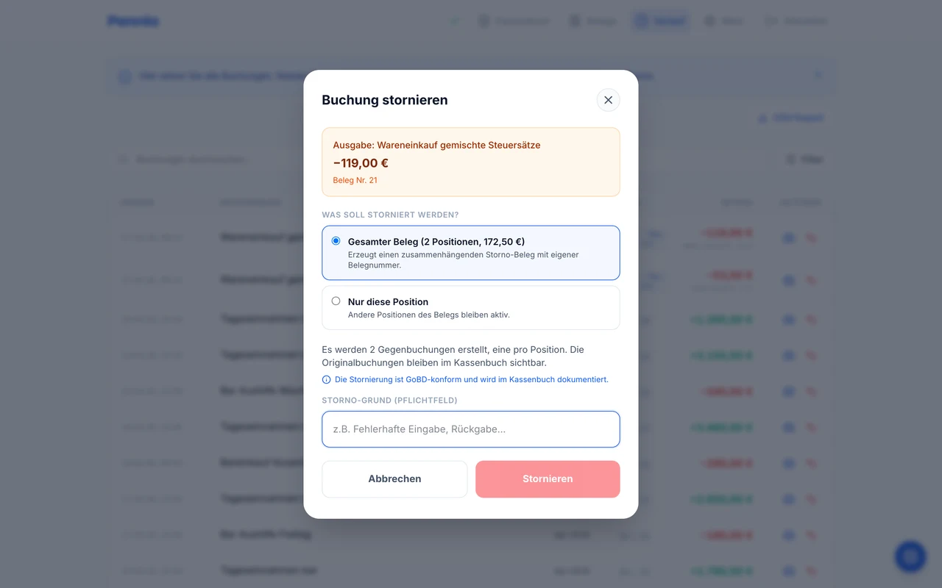Click the Stornieren button
The image size is (942, 588).
(548, 478)
